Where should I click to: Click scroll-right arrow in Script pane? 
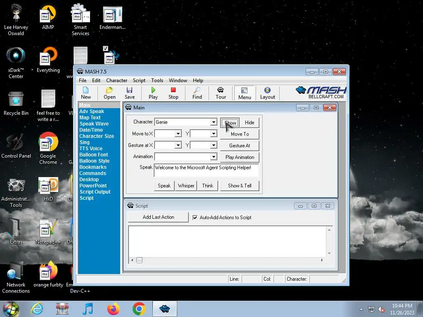pyautogui.click(x=322, y=260)
